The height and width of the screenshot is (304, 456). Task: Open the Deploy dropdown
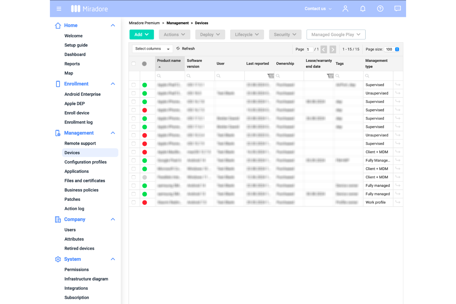click(210, 34)
